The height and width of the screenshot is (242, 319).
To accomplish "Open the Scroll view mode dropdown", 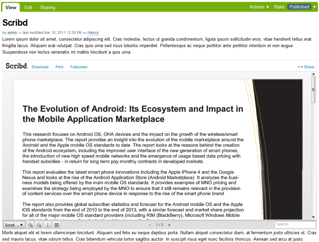I will (x=14, y=225).
